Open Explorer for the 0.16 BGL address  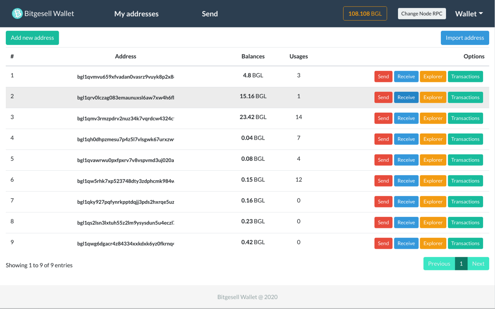[x=433, y=202]
